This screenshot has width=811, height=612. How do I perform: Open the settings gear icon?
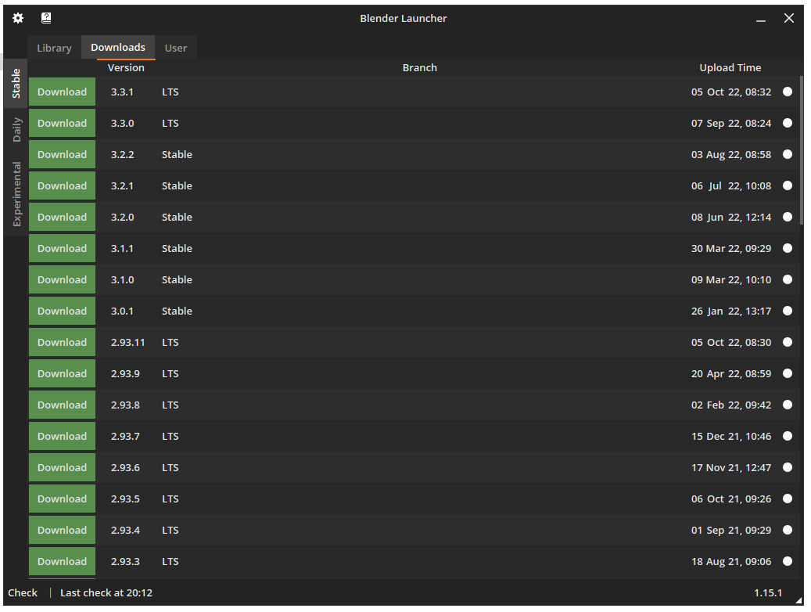pyautogui.click(x=18, y=18)
